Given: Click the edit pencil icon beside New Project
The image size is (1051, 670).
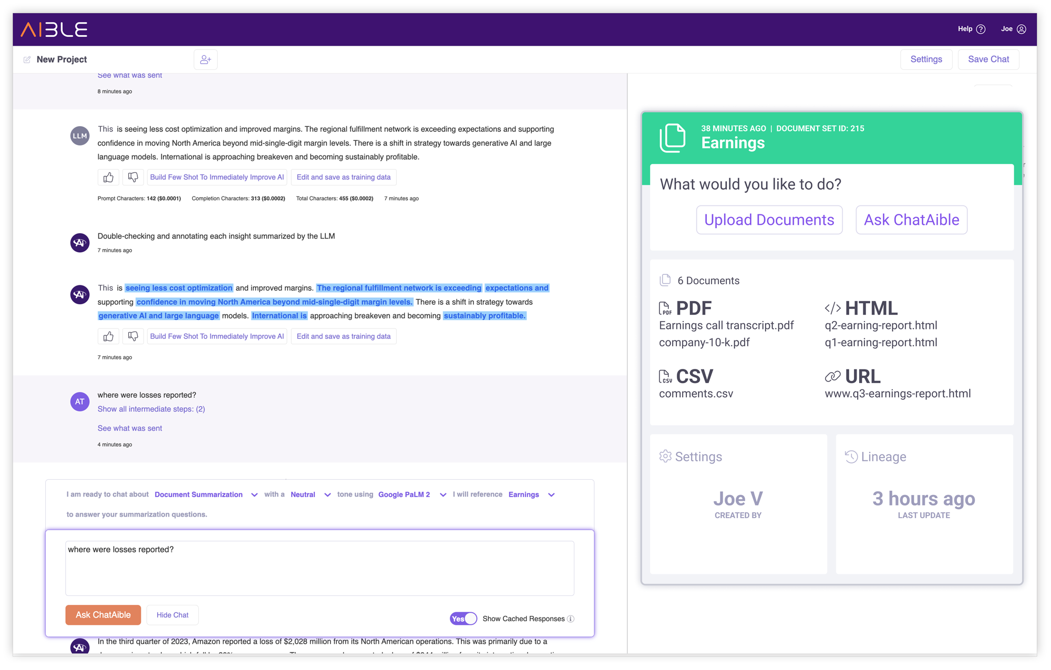Looking at the screenshot, I should click(27, 59).
